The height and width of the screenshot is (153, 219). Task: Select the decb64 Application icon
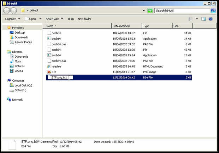[x=49, y=39]
